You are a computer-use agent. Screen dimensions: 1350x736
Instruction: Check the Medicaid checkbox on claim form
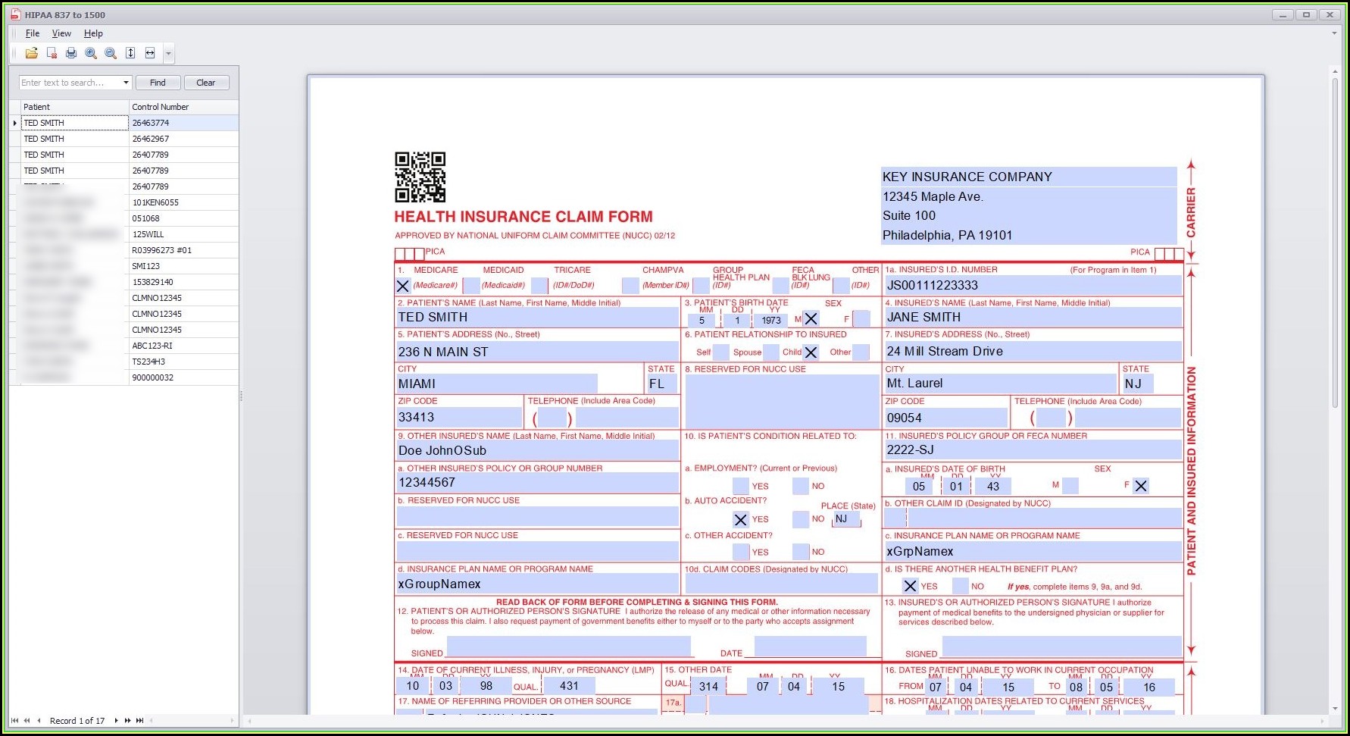pos(471,286)
